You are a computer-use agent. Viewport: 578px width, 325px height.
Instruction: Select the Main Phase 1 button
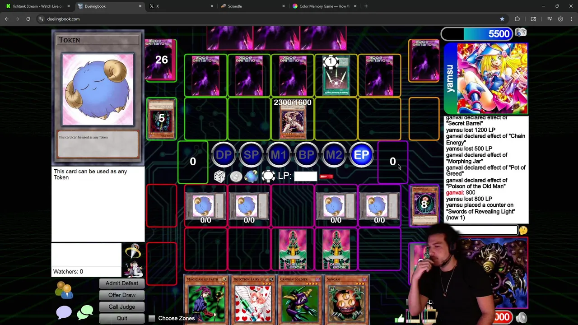click(279, 155)
